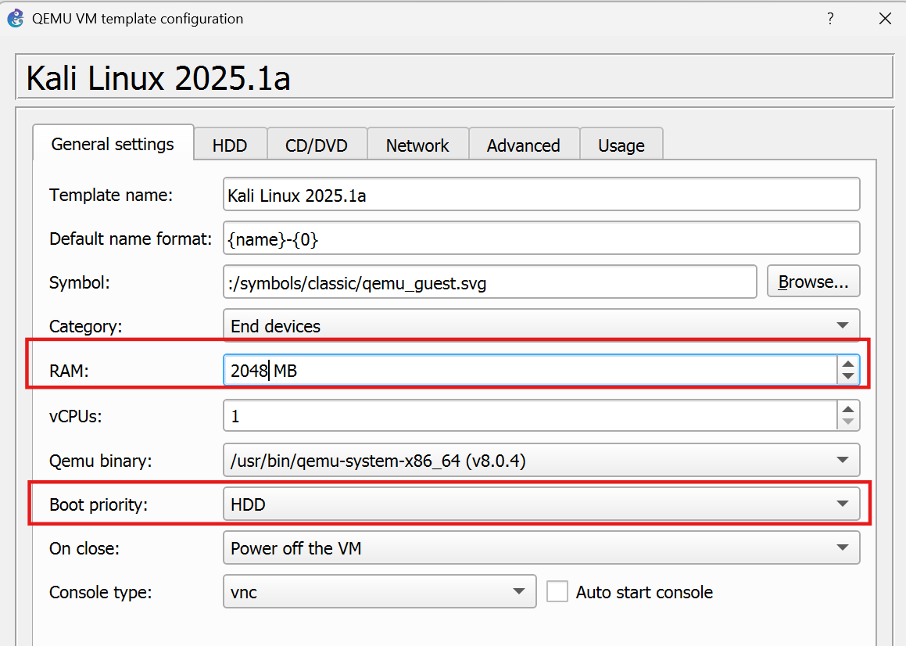Click the Kali Linux 2025.1a header title
Image resolution: width=906 pixels, height=646 pixels.
point(159,78)
